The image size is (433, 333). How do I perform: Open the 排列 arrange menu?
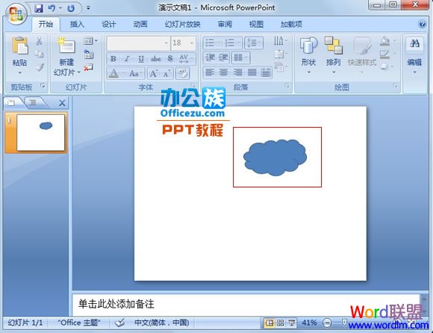(334, 56)
